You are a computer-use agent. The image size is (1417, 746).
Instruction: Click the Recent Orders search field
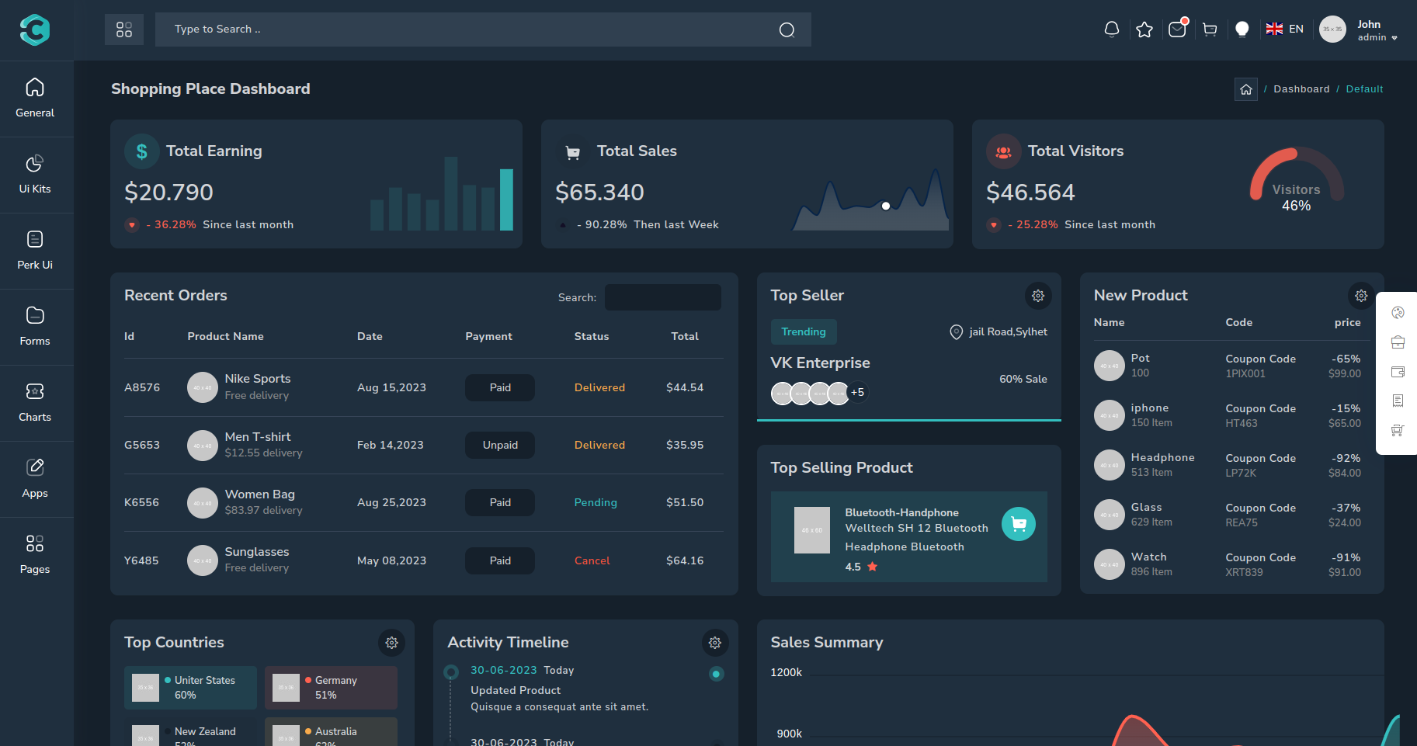662,297
